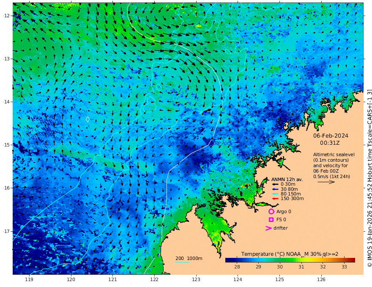Viewport: 372px width, 287px height.
Task: Click latitude axis label '-16'
Action: [x=6, y=188]
